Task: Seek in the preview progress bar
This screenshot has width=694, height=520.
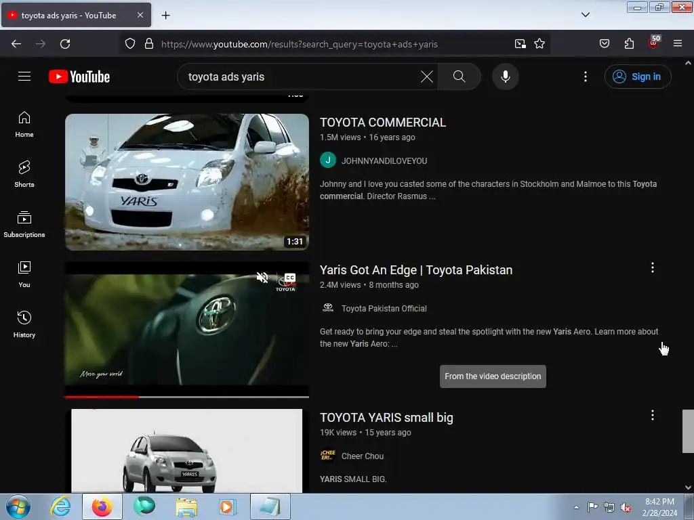Action: (x=187, y=397)
